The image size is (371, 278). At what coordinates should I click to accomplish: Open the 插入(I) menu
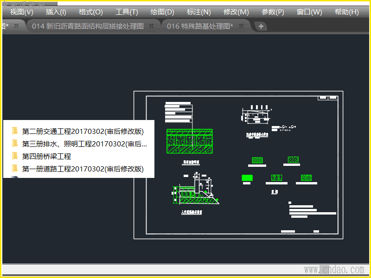[x=56, y=12]
